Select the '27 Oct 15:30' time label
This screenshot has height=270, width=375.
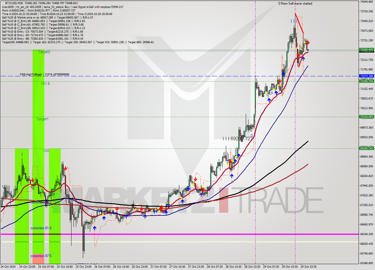177,267
